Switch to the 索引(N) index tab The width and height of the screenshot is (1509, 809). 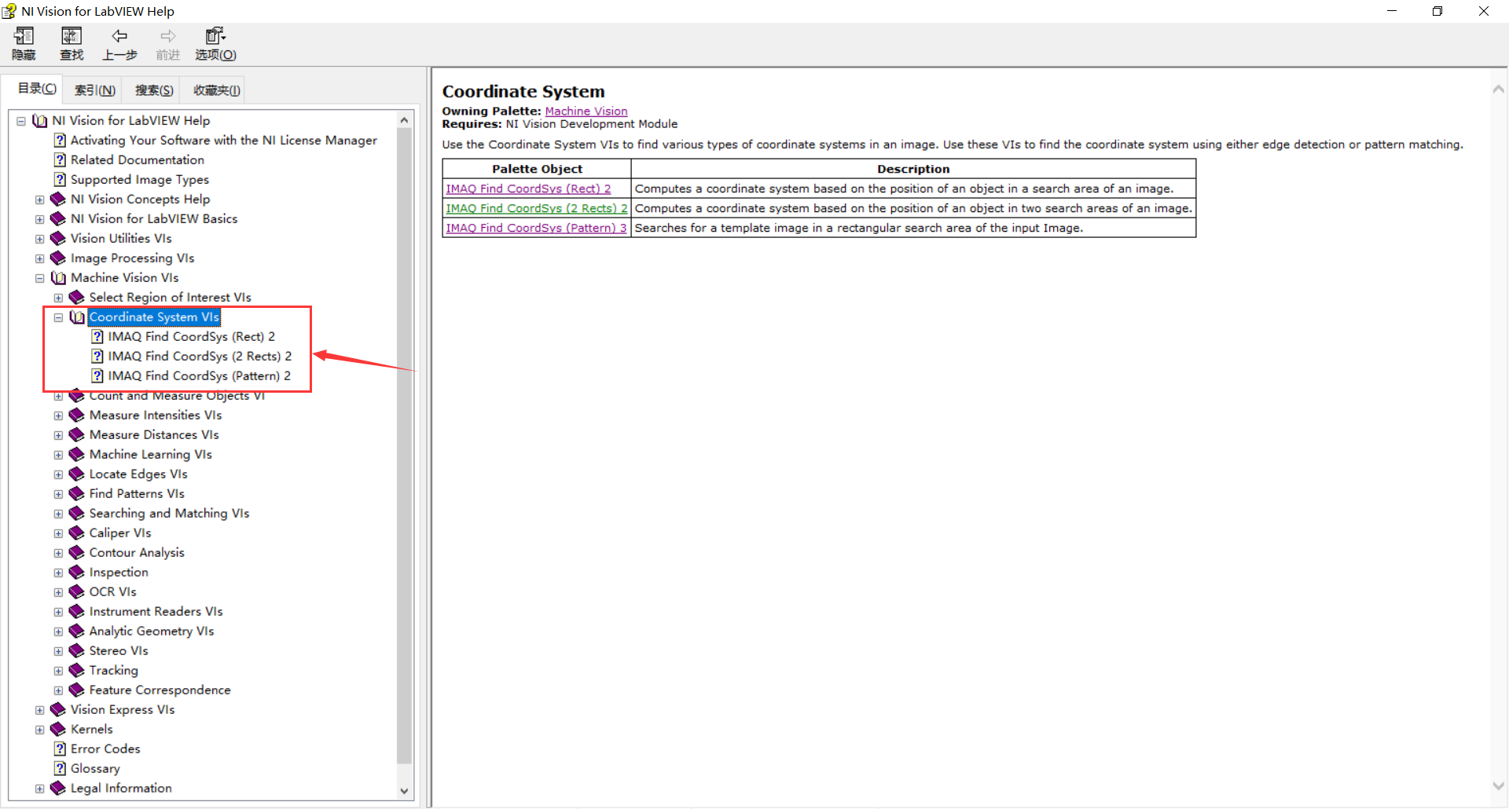click(x=95, y=90)
